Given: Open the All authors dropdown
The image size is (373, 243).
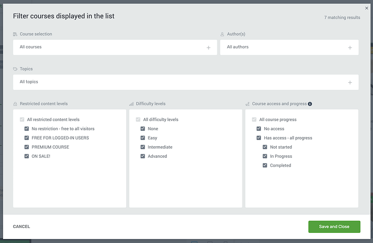Looking at the screenshot, I should (x=289, y=47).
